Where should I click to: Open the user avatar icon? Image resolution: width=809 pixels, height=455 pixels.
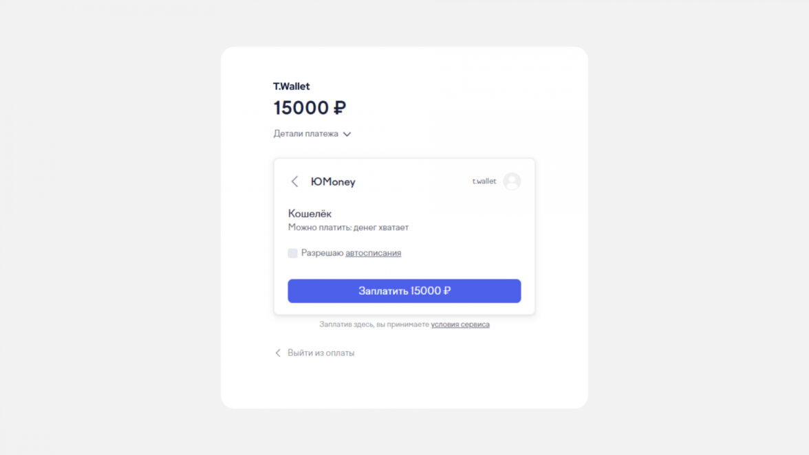point(512,181)
